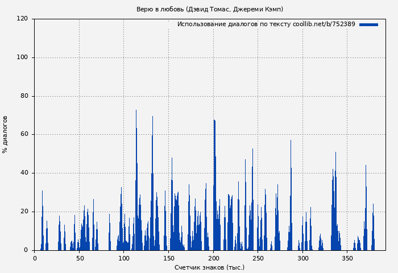Click the chart title "Верю в любовь"
398x273 pixels.
[209, 9]
